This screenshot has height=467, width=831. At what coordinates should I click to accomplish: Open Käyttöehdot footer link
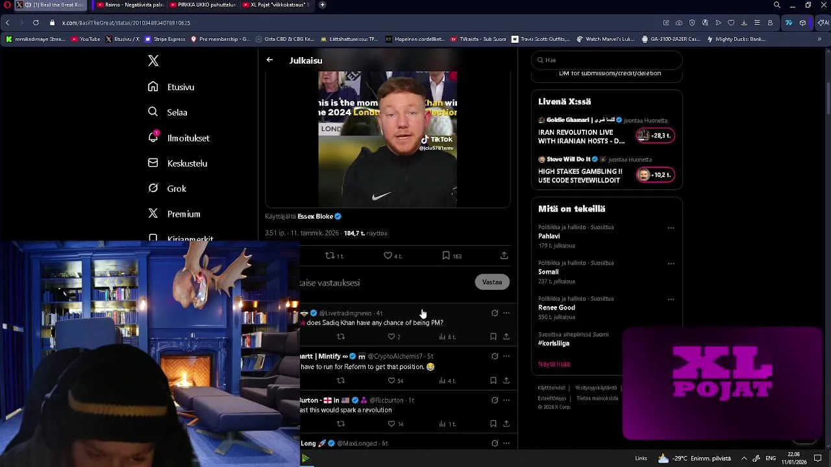point(551,388)
